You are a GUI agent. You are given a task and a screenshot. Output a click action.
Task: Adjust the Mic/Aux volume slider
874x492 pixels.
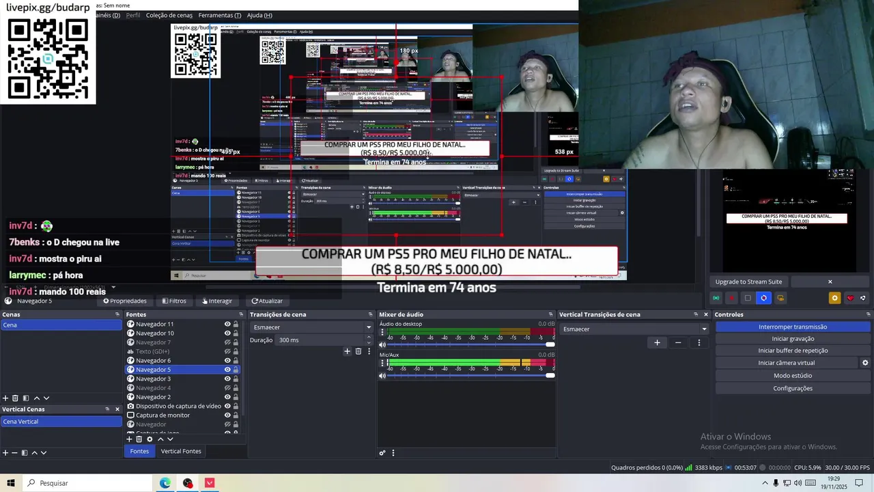click(471, 375)
